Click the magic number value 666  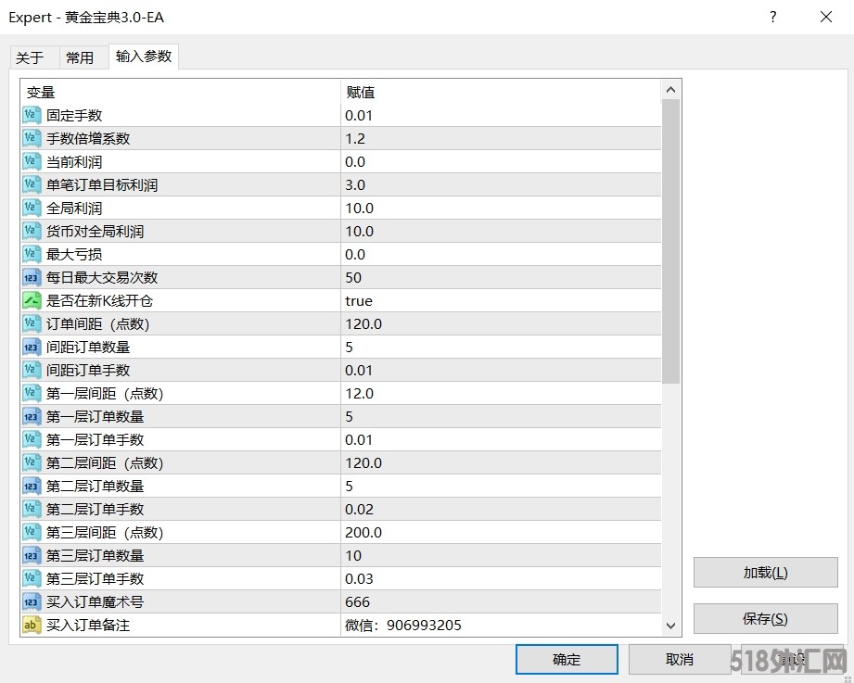(501, 601)
